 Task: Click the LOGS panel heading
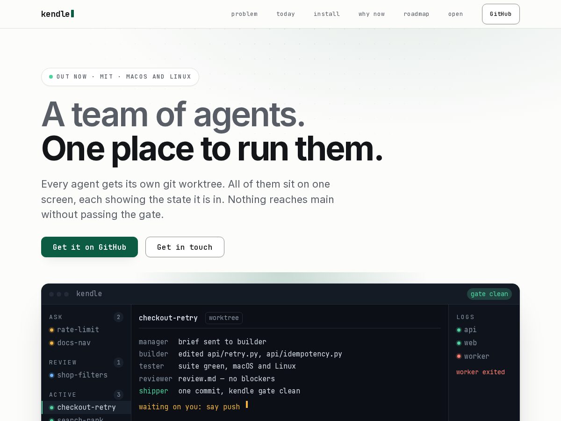click(x=466, y=317)
